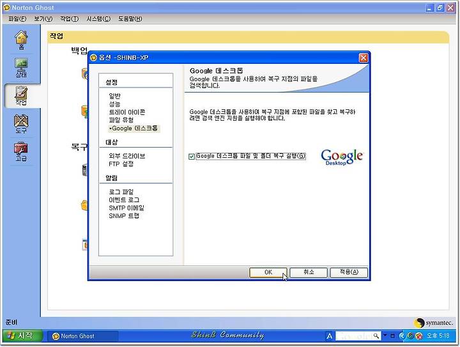Click the Symantec logo in status area
This screenshot has height=347, width=460.
(433, 323)
